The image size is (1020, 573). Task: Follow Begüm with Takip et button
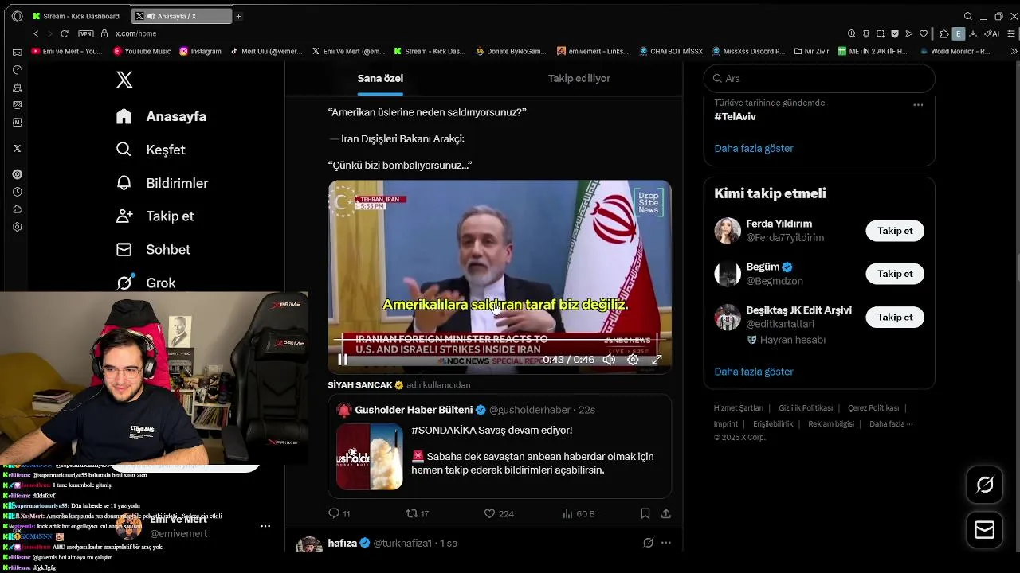(895, 274)
